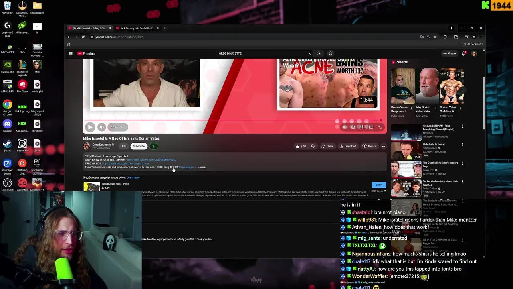The height and width of the screenshot is (289, 513).
Task: Open video player settings gear
Action: pos(362,127)
